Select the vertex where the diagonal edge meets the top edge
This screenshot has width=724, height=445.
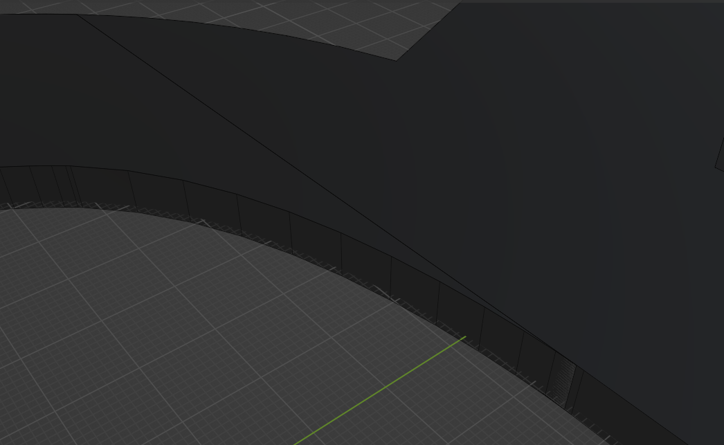78,15
